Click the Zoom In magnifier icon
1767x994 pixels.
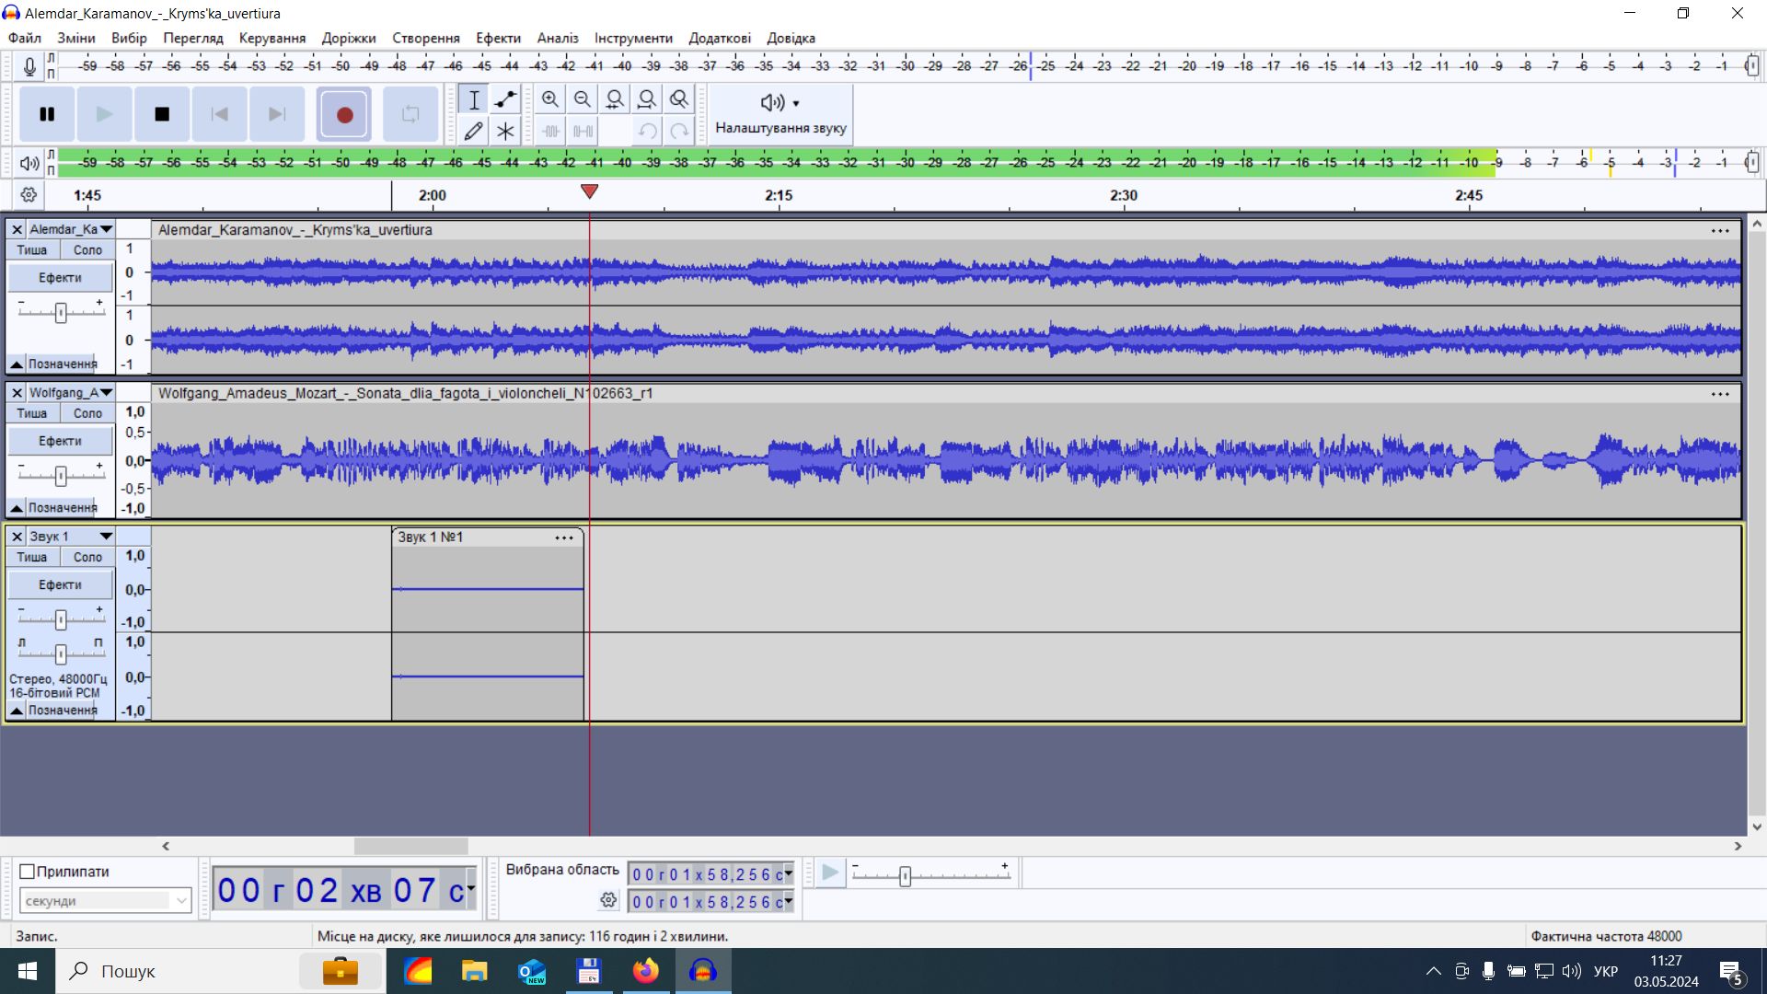click(550, 99)
